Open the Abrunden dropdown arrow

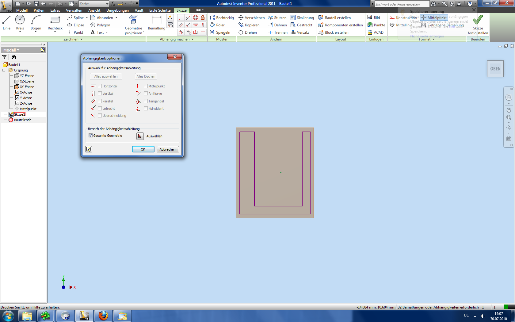click(x=116, y=18)
